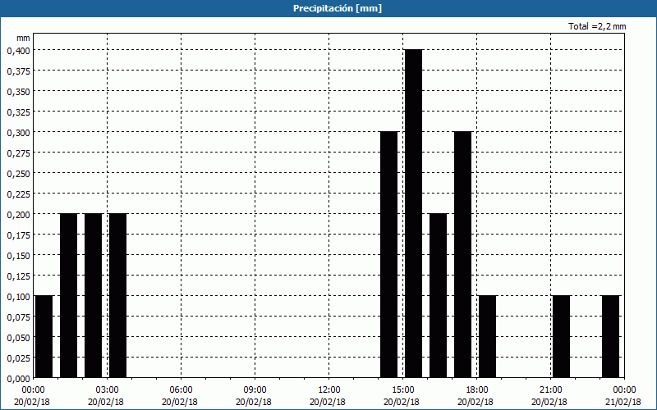This screenshot has height=410, width=657.
Task: Click the 0,050 y-axis value
Action: pyautogui.click(x=18, y=338)
